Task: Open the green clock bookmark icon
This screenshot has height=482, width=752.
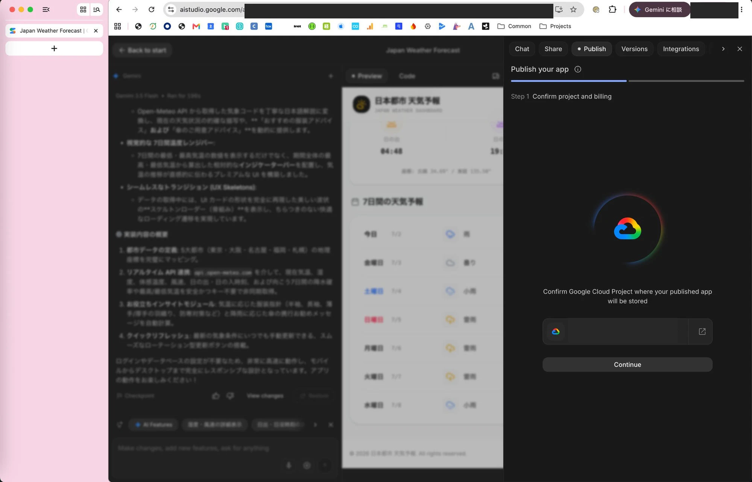Action: click(153, 26)
